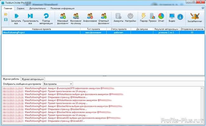The width and height of the screenshot is (206, 126).
Task: Switch to Журнал авторизации tab
Action: click(x=33, y=79)
